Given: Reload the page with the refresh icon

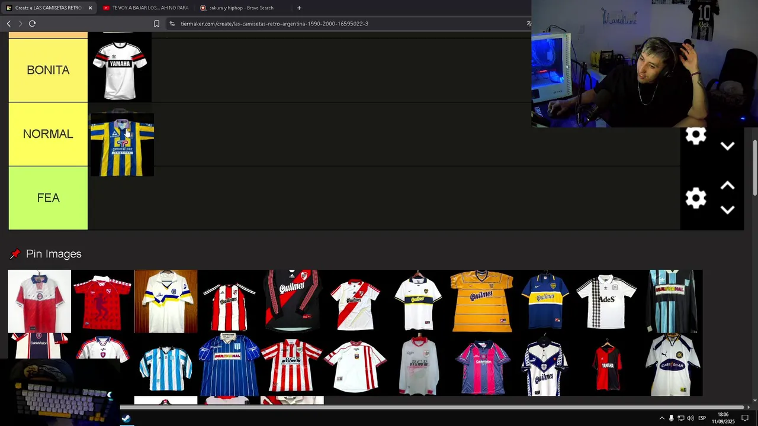Looking at the screenshot, I should coord(33,24).
